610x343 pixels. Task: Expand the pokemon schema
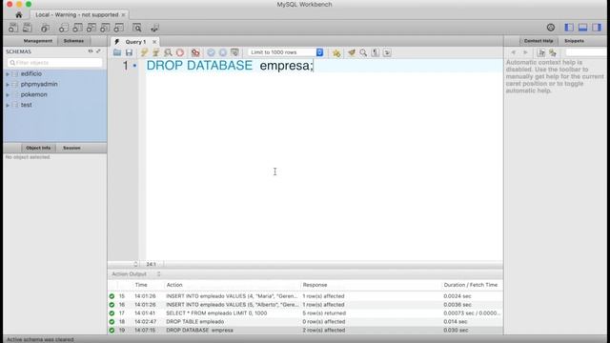[8, 95]
